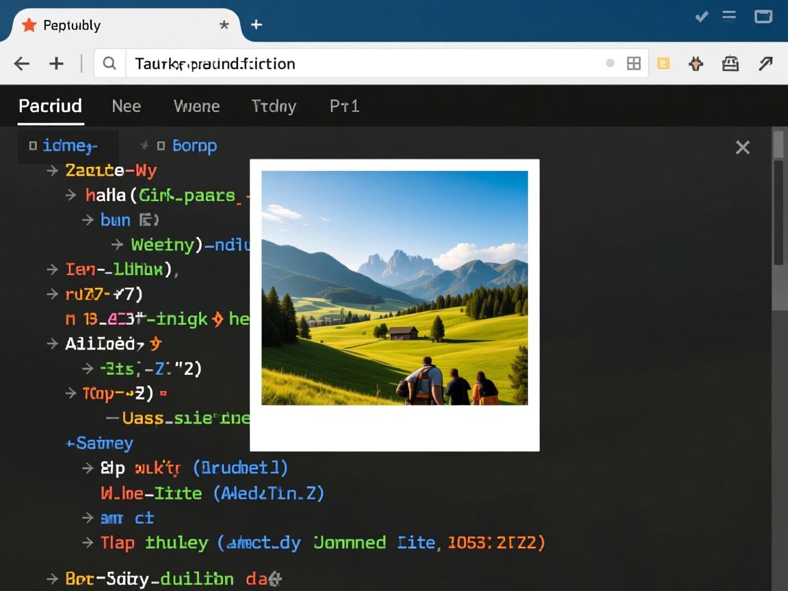Open a new browser tab
This screenshot has width=788, height=591.
tap(257, 25)
